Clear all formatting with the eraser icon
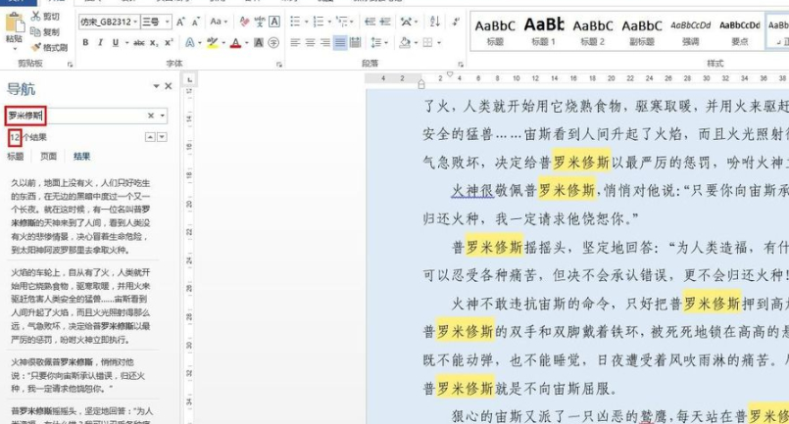Screen dimensions: 789x424 [x=245, y=22]
